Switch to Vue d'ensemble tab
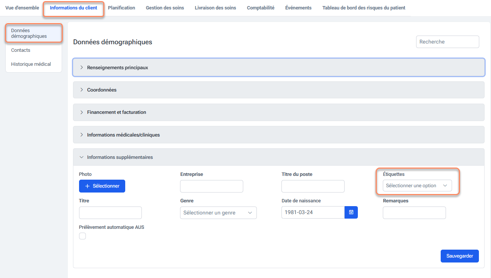This screenshot has width=491, height=278. (x=22, y=8)
